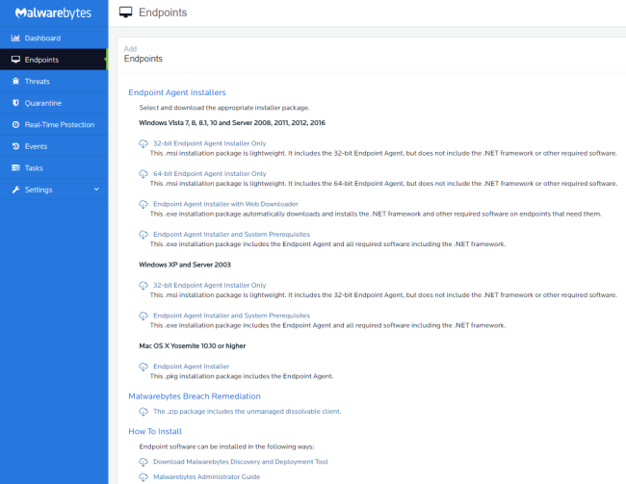Open the Events menu item
Screen dimensions: 626x484
click(x=54, y=146)
